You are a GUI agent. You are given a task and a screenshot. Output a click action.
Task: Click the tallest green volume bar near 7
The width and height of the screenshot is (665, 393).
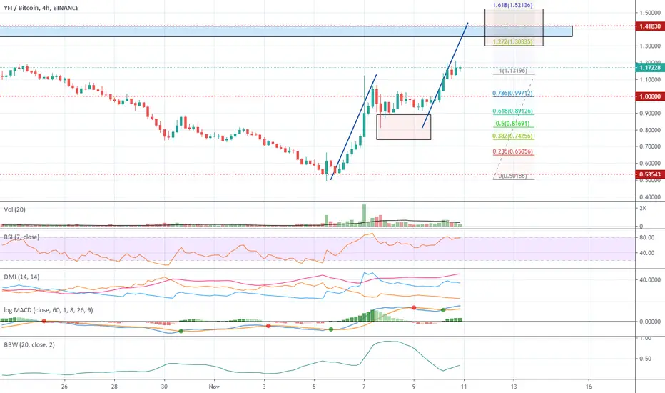pyautogui.click(x=364, y=215)
